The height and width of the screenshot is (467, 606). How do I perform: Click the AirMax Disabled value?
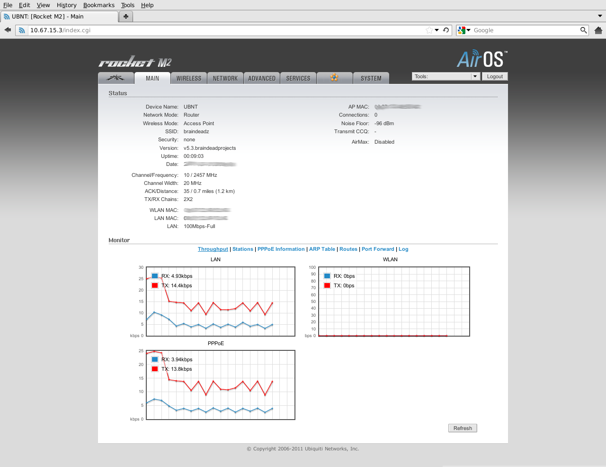[384, 142]
